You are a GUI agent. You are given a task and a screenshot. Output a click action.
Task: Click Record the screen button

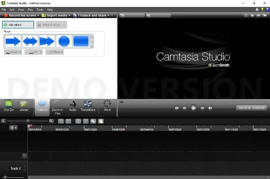tap(20, 15)
